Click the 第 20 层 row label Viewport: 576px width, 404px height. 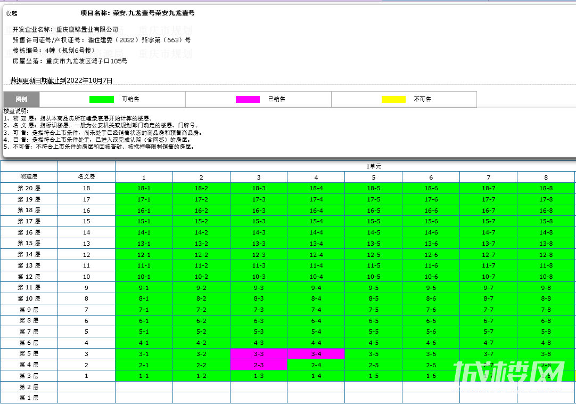coord(29,188)
